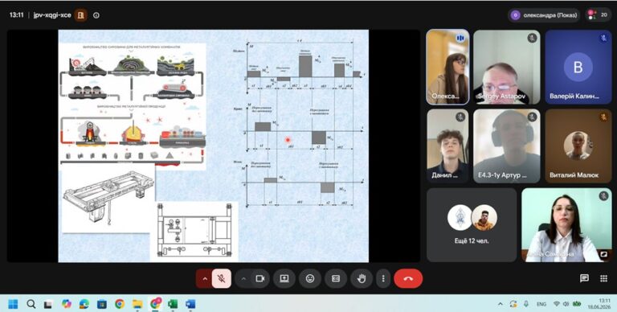Open the chat panel icon
The width and height of the screenshot is (617, 312).
pos(584,278)
